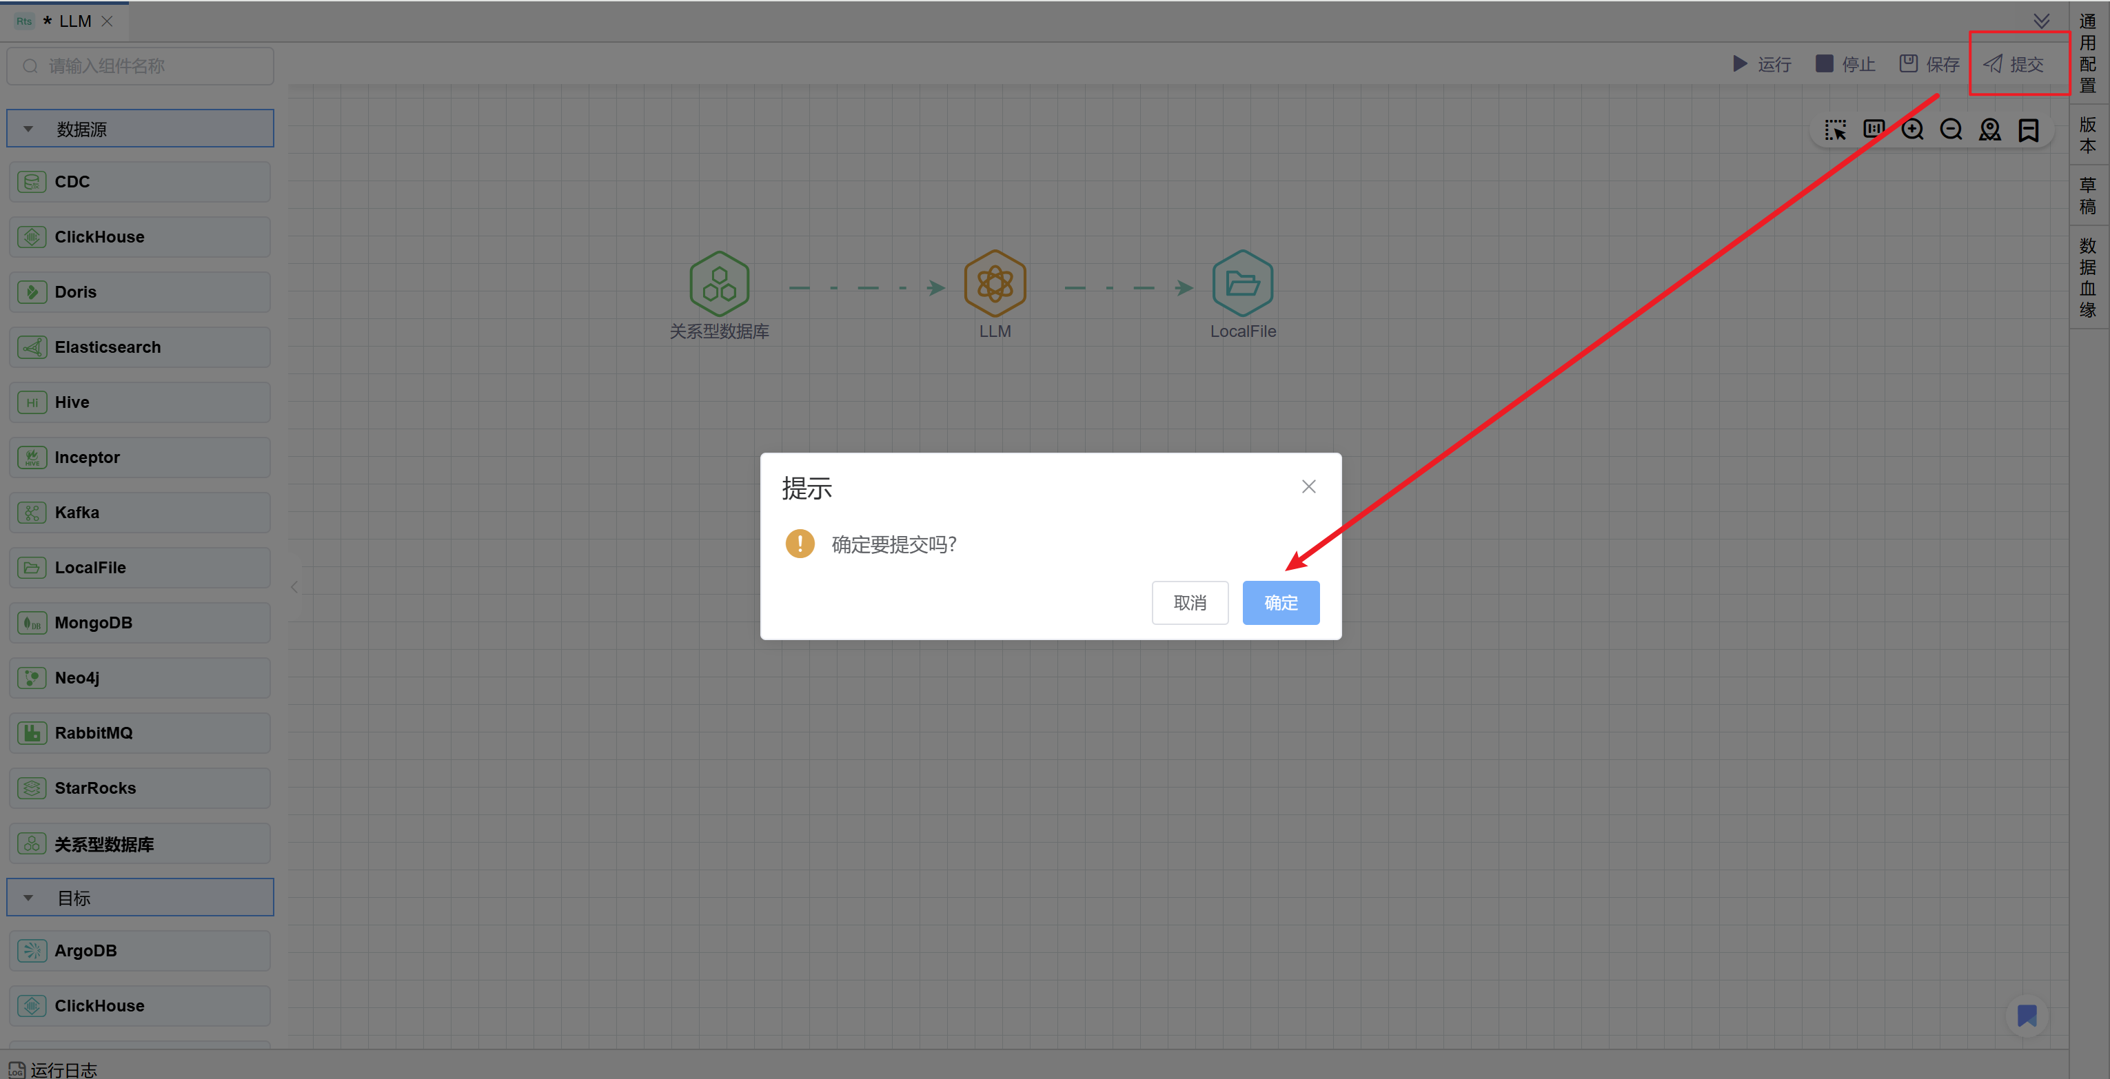Click the blue floating bookmark button
The width and height of the screenshot is (2110, 1079).
pyautogui.click(x=2027, y=1016)
